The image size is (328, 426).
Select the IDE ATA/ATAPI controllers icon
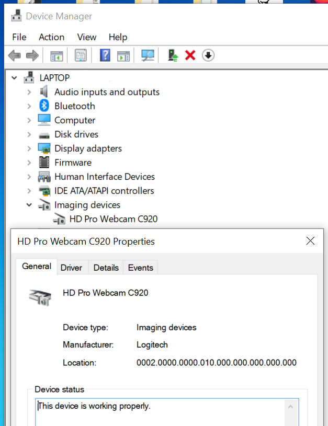tap(44, 191)
